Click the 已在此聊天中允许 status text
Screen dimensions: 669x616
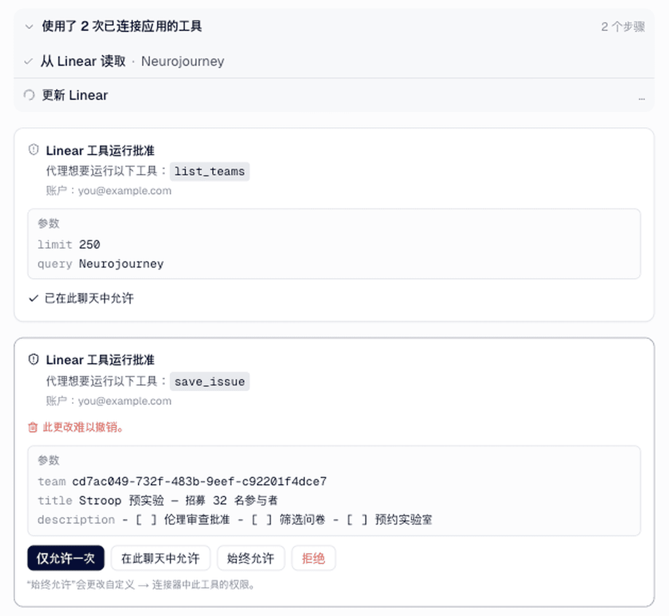click(89, 298)
